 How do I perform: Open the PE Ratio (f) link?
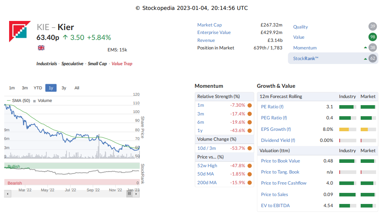pos(272,107)
